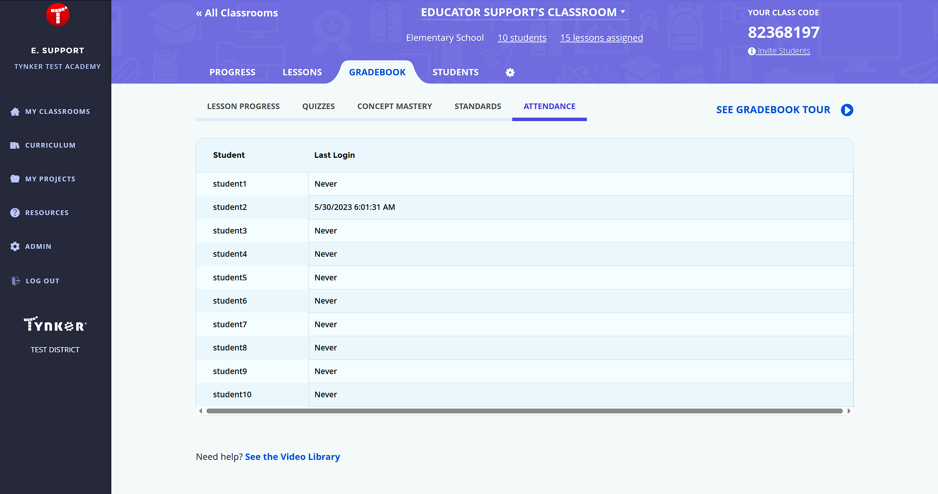Go back to All Classrooms

(x=237, y=13)
